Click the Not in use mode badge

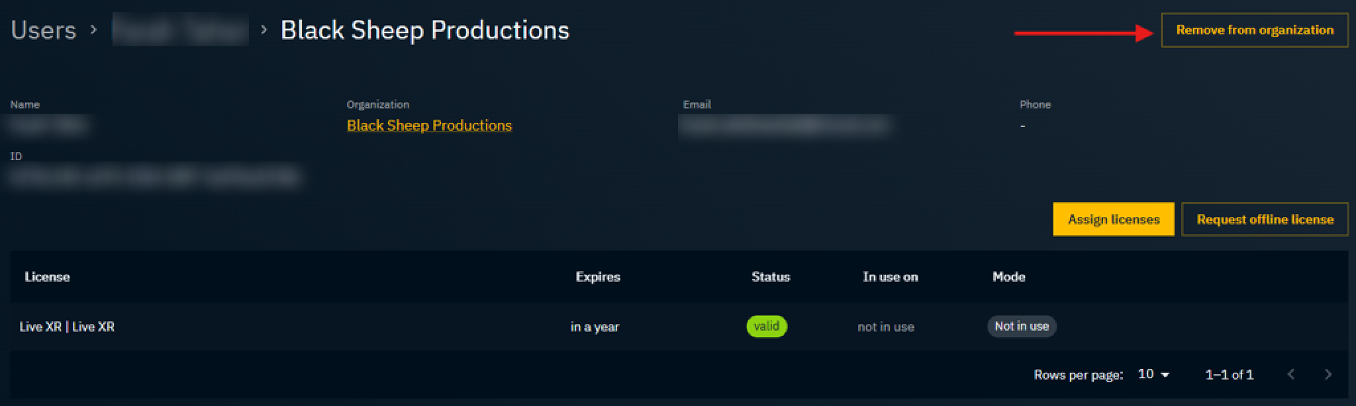(1021, 327)
